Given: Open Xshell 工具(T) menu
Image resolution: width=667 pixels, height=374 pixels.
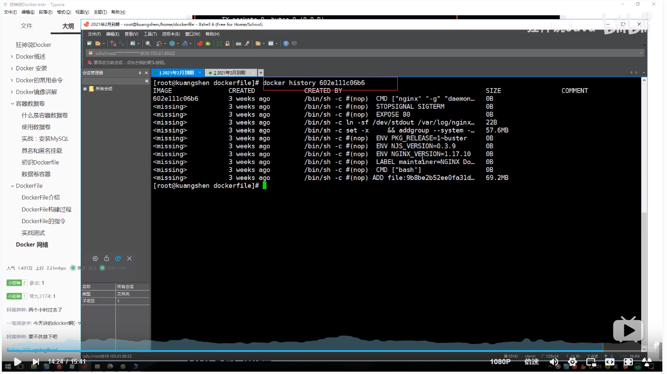Looking at the screenshot, I should tap(150, 34).
